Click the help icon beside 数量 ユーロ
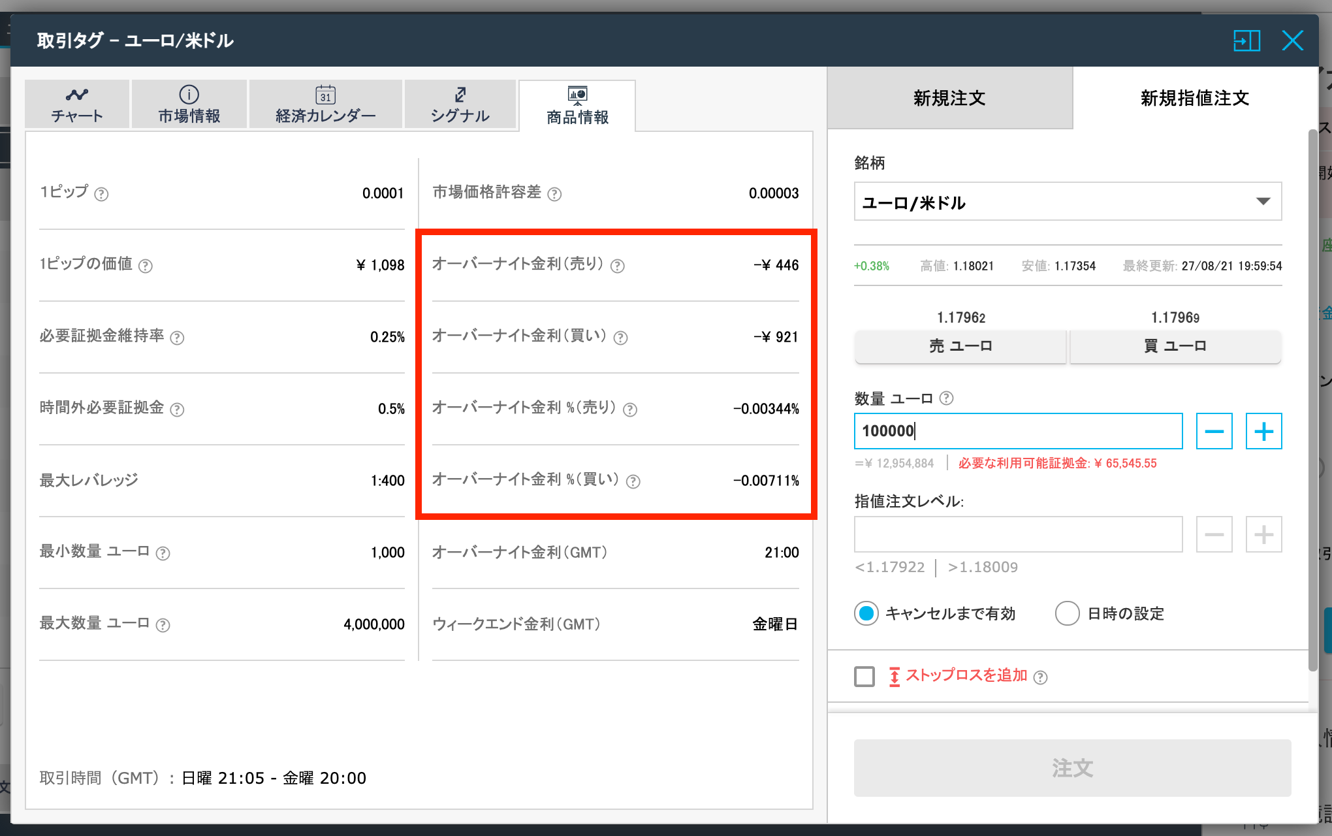 click(946, 398)
